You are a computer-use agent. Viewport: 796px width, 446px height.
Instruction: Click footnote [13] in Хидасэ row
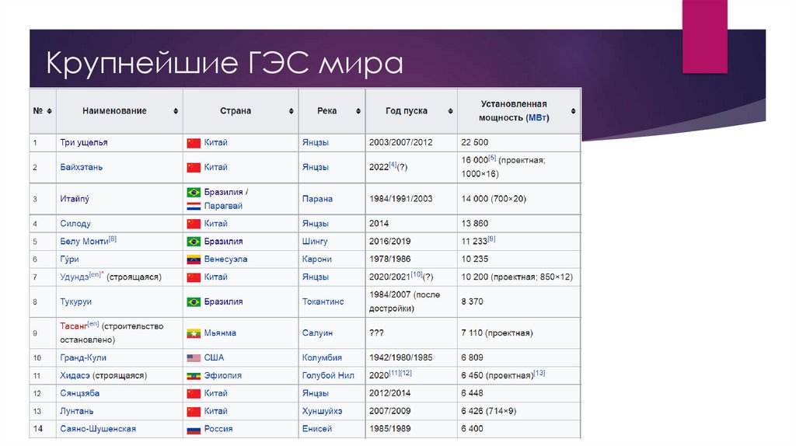539,372
